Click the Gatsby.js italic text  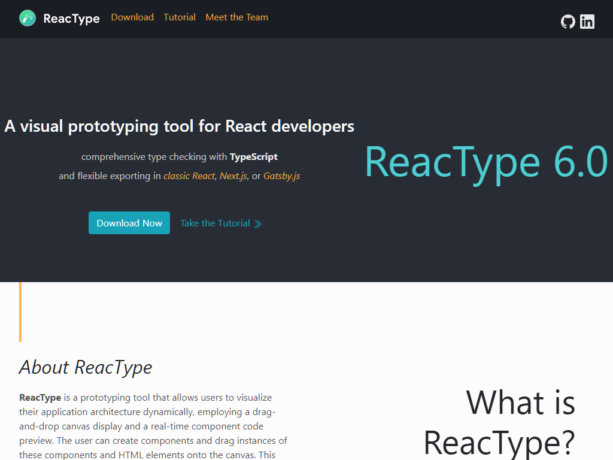[281, 176]
